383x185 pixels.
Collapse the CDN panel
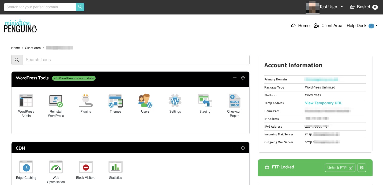[235, 148]
